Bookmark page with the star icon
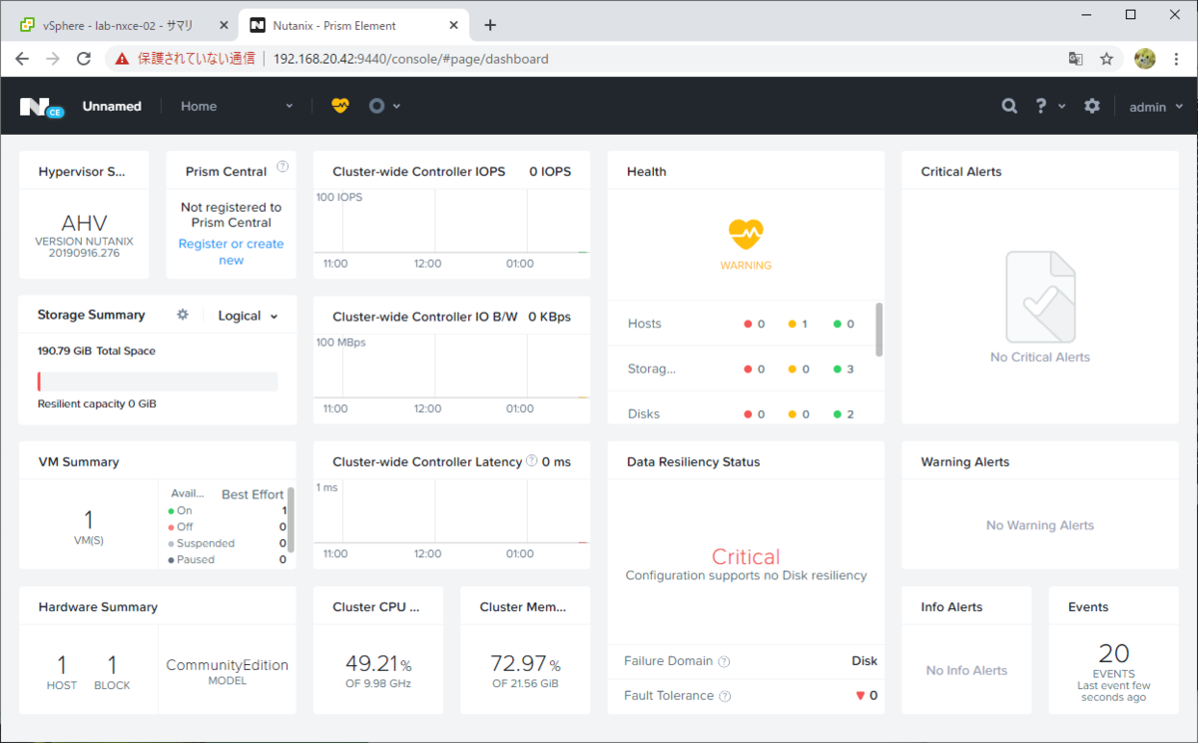 pos(1106,59)
